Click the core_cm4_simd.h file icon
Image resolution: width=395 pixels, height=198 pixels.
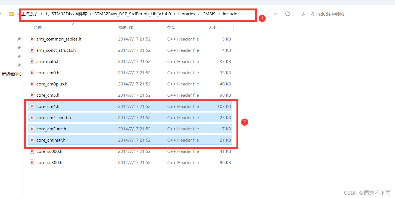pos(32,117)
